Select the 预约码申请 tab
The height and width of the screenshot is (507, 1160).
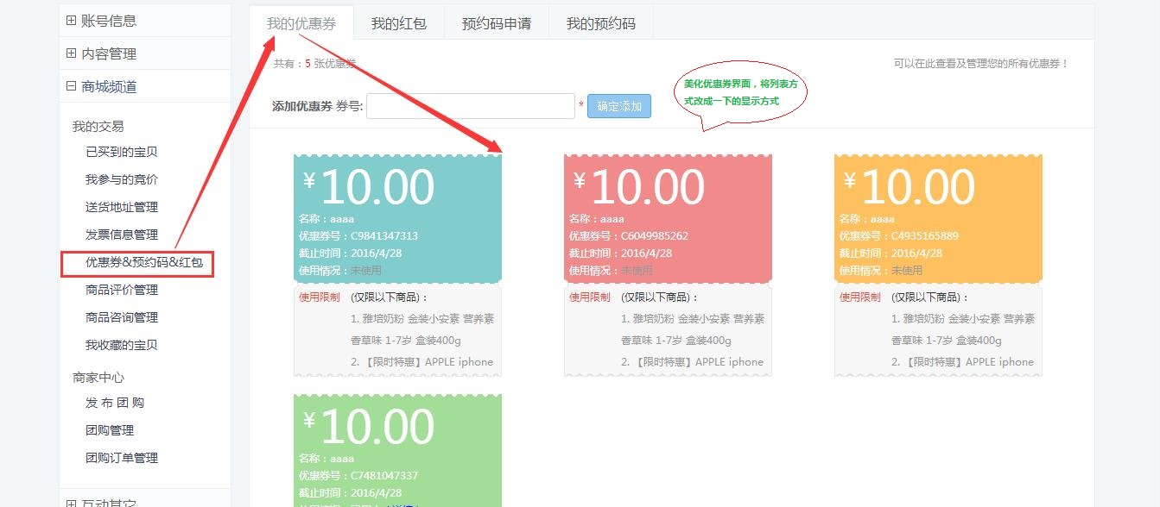(497, 23)
